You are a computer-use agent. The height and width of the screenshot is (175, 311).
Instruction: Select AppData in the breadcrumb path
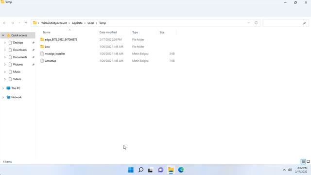coord(77,23)
